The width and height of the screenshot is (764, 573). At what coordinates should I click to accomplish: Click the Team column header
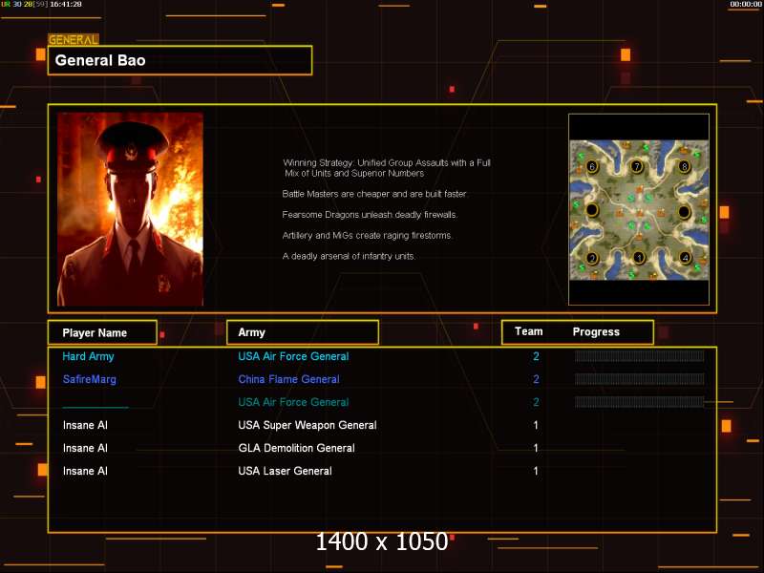(x=529, y=331)
